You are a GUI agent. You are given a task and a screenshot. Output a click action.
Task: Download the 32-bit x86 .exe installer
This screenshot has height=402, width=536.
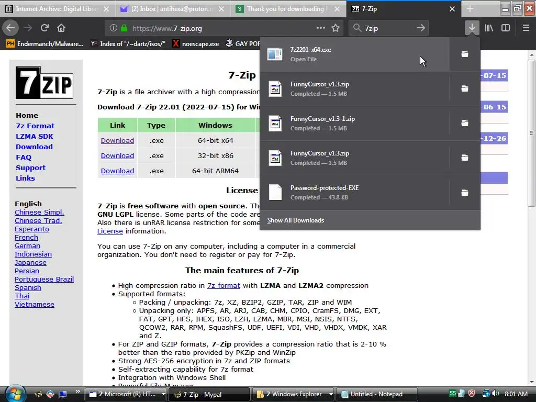117,155
